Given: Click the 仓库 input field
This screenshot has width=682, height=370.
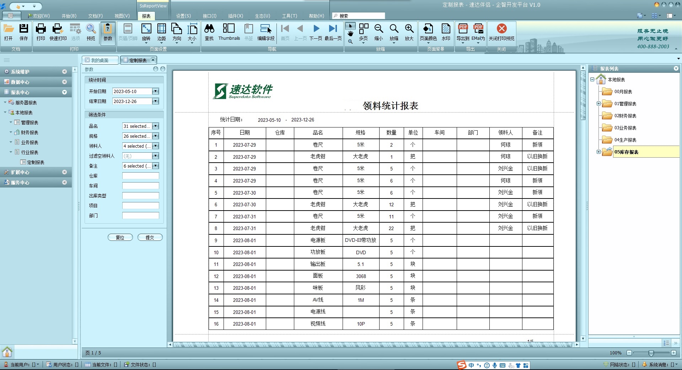Looking at the screenshot, I should click(x=141, y=176).
